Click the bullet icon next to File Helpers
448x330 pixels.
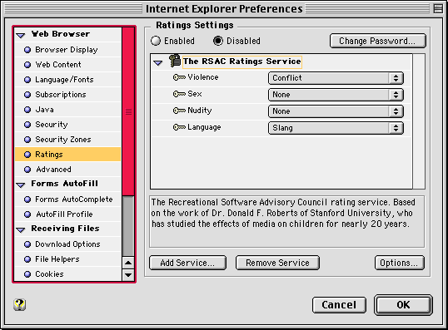click(27, 259)
